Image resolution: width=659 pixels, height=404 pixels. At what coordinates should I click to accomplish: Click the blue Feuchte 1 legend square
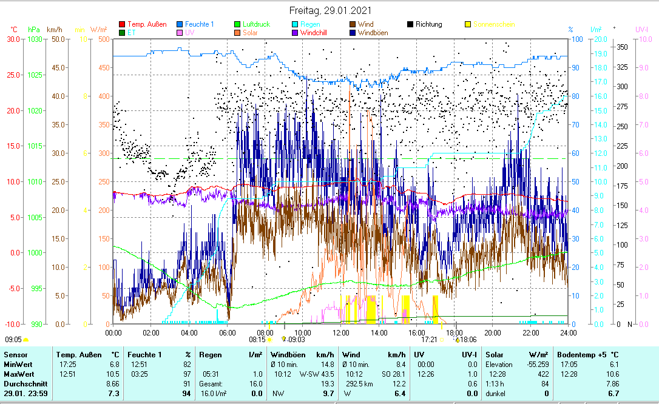(180, 25)
